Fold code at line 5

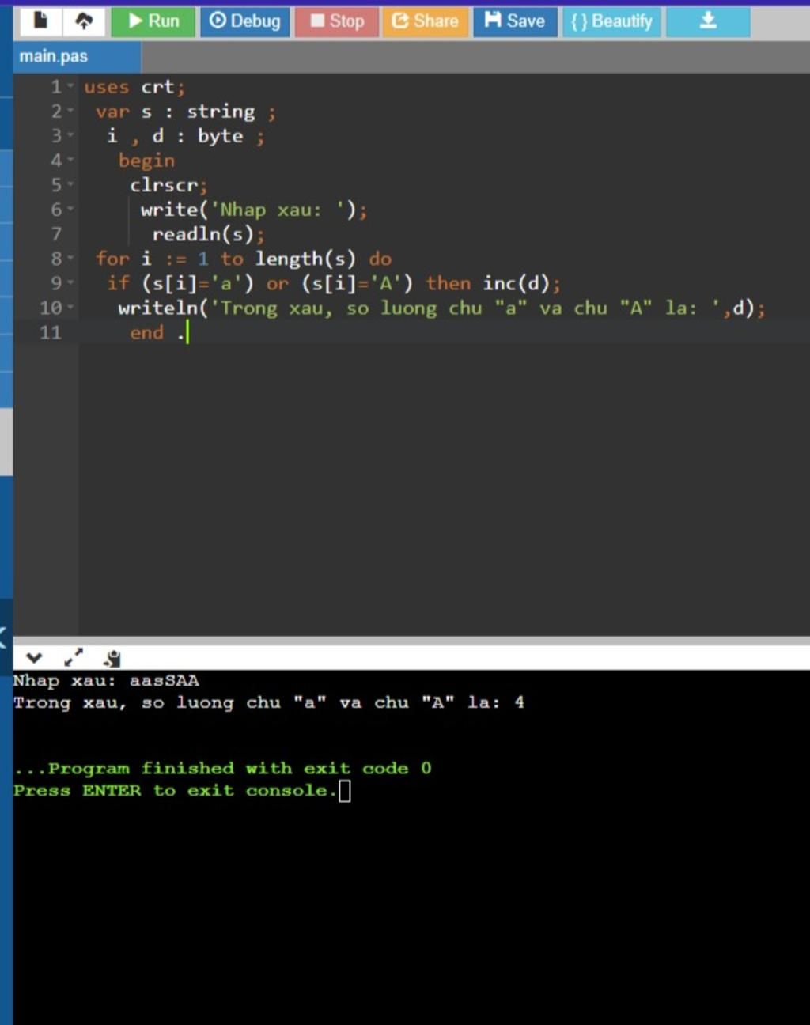(x=70, y=184)
